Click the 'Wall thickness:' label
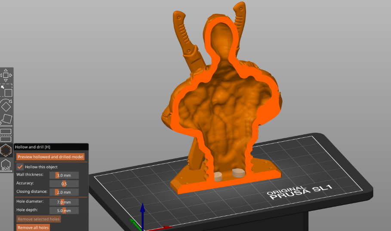This screenshot has width=391, height=231. click(x=30, y=174)
